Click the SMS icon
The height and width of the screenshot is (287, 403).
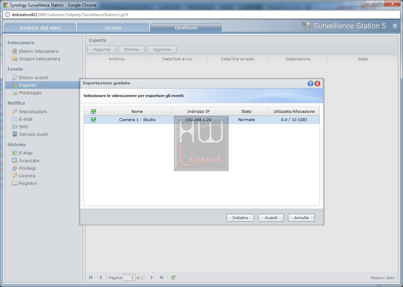point(15,127)
